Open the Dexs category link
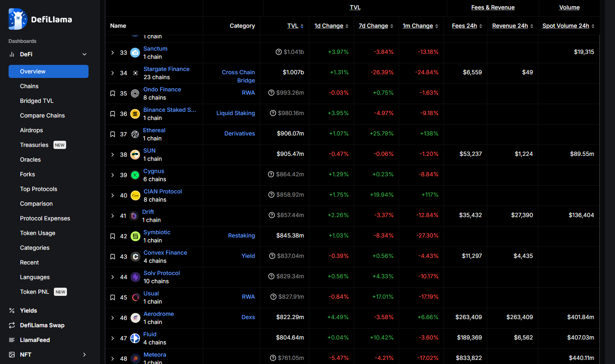 [x=248, y=317]
